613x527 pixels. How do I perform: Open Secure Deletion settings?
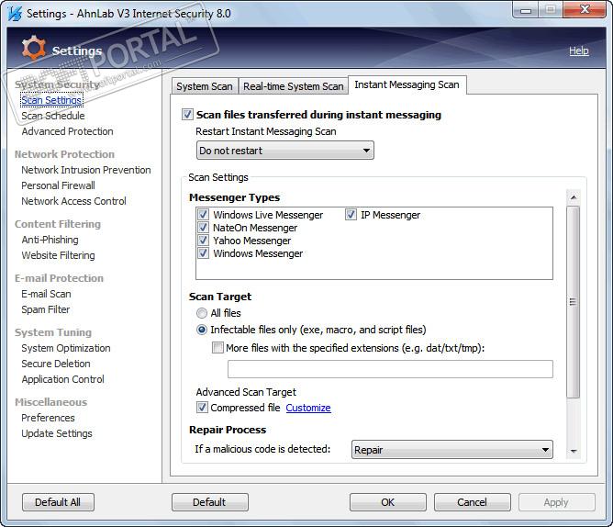(x=56, y=364)
